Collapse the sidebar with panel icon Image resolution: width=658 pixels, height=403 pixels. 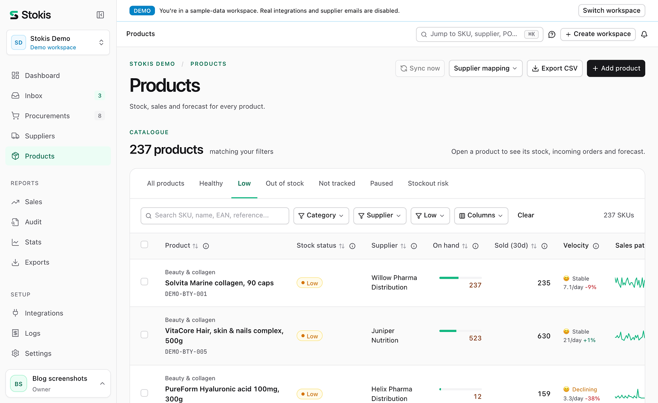100,15
